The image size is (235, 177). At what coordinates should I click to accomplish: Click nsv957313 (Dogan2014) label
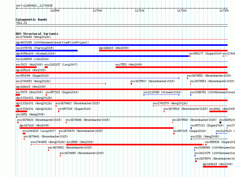click(x=207, y=125)
